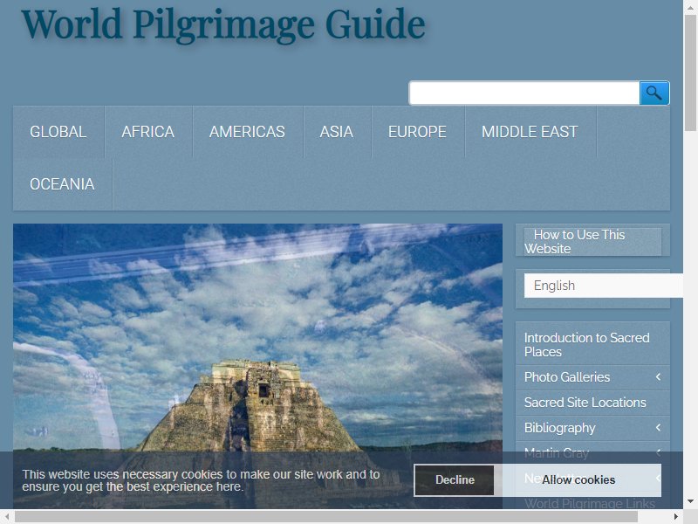This screenshot has width=698, height=524.
Task: Open the AFRICA menu
Action: [x=148, y=132]
